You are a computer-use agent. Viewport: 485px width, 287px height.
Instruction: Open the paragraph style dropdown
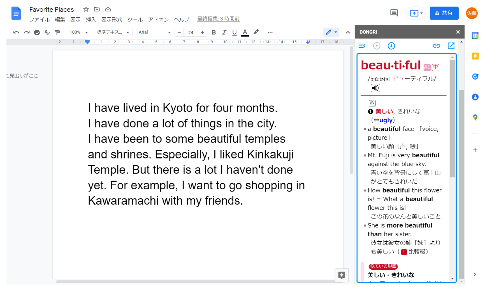coord(113,32)
